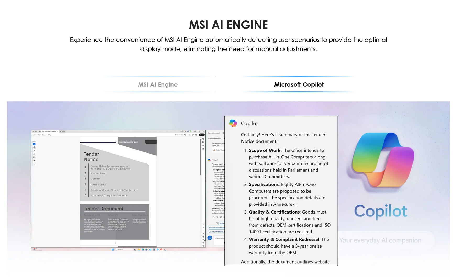Viewport: 457px width, 279px height.
Task: Click the large Copilot logo image
Action: coord(381,160)
